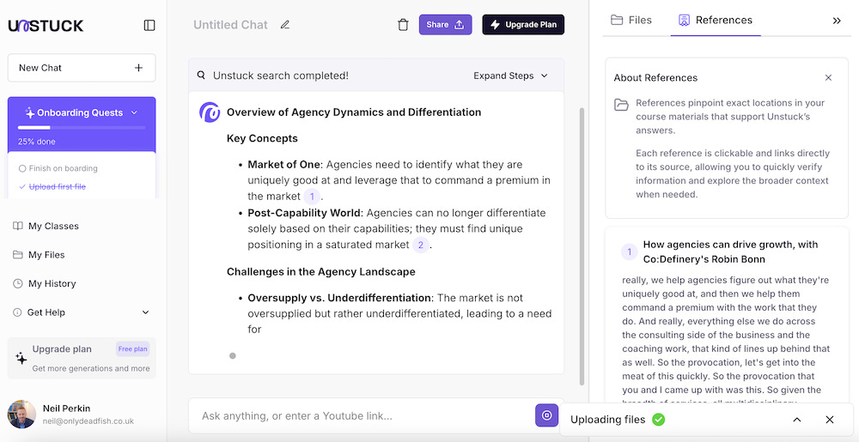This screenshot has width=859, height=442.
Task: Click the Untitled Chat title
Action: click(x=230, y=25)
